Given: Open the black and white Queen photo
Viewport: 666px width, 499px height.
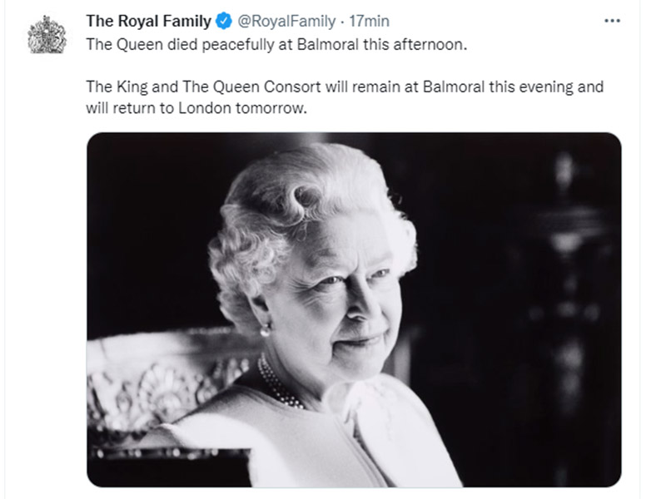Looking at the screenshot, I should coord(354,309).
